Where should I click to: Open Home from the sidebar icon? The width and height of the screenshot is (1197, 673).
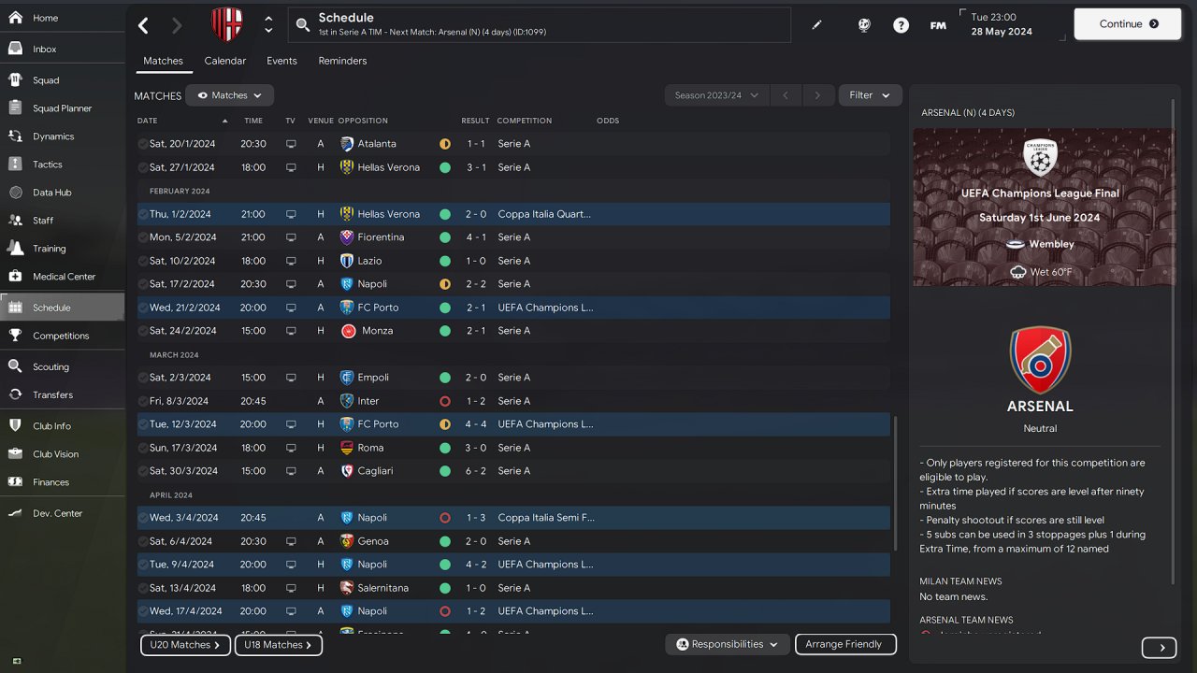click(15, 18)
